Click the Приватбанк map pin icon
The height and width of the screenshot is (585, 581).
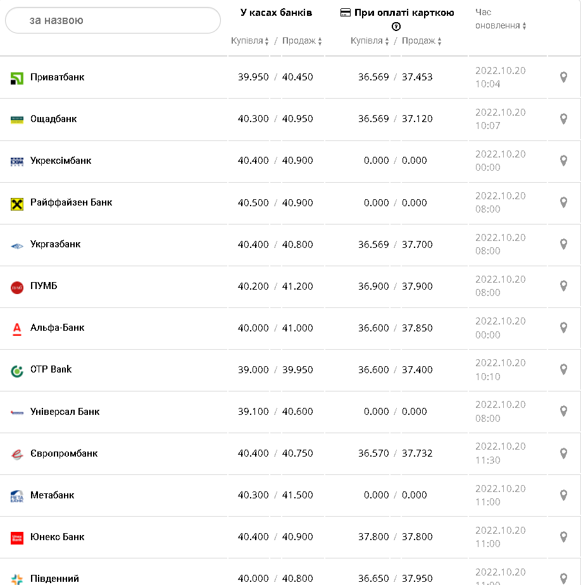point(563,77)
